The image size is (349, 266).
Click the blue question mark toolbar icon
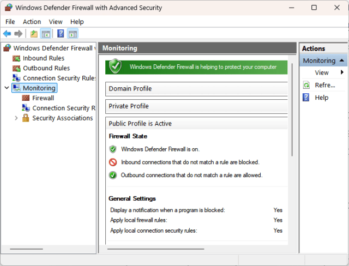(61, 34)
